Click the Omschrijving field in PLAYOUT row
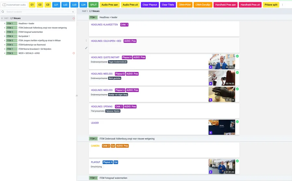Screen dimensions: 292x181 [97, 167]
